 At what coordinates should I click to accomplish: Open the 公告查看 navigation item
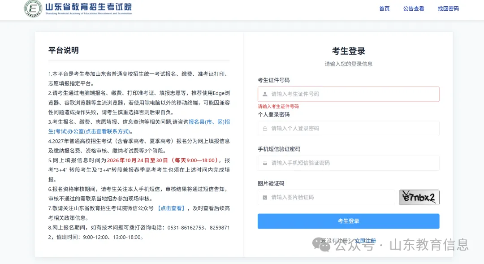414,9
